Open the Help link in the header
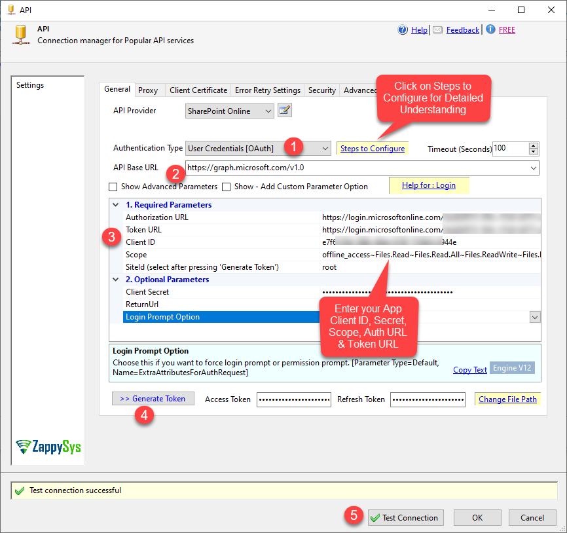The width and height of the screenshot is (567, 533). (419, 30)
